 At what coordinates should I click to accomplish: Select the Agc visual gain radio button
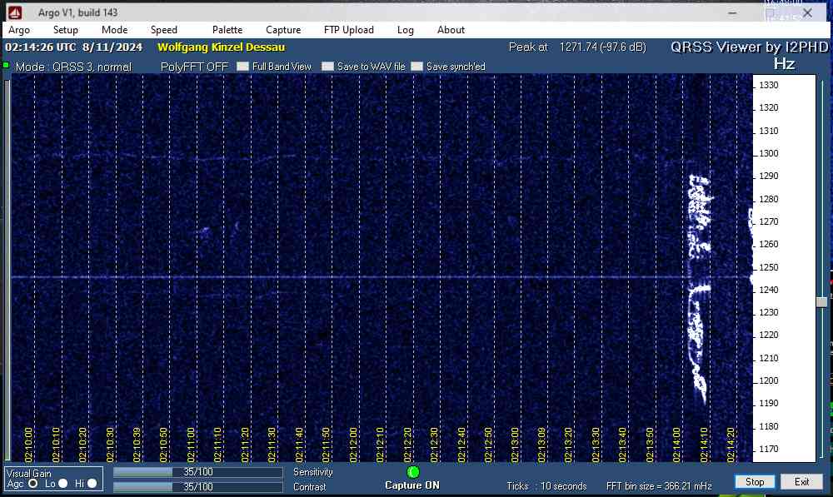tap(33, 483)
